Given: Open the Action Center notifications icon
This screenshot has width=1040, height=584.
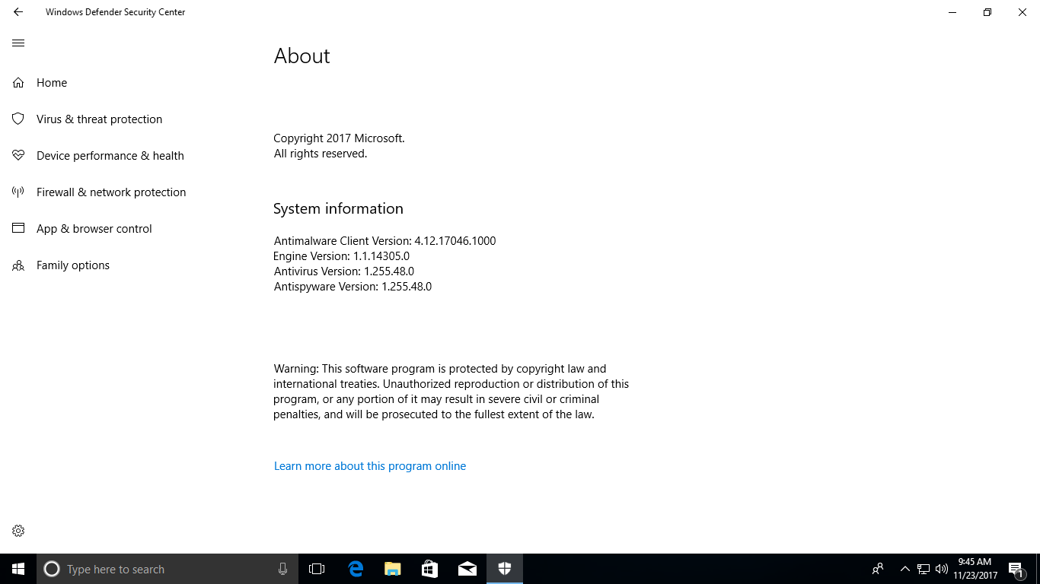Looking at the screenshot, I should (1016, 569).
